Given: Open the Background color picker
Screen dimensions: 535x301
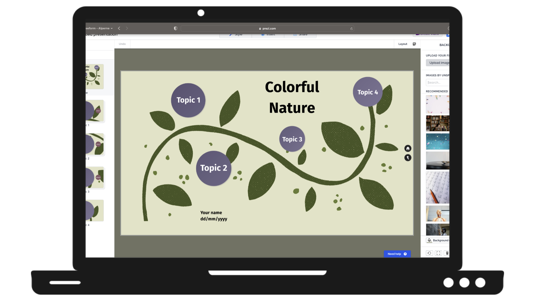Looking at the screenshot, I should point(438,240).
